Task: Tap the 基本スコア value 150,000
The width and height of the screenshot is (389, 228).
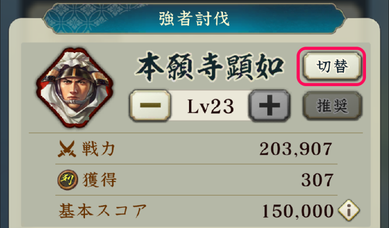Action: (298, 211)
